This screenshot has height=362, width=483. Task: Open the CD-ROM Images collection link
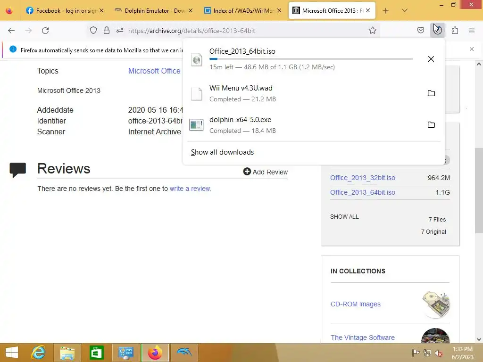(x=356, y=304)
